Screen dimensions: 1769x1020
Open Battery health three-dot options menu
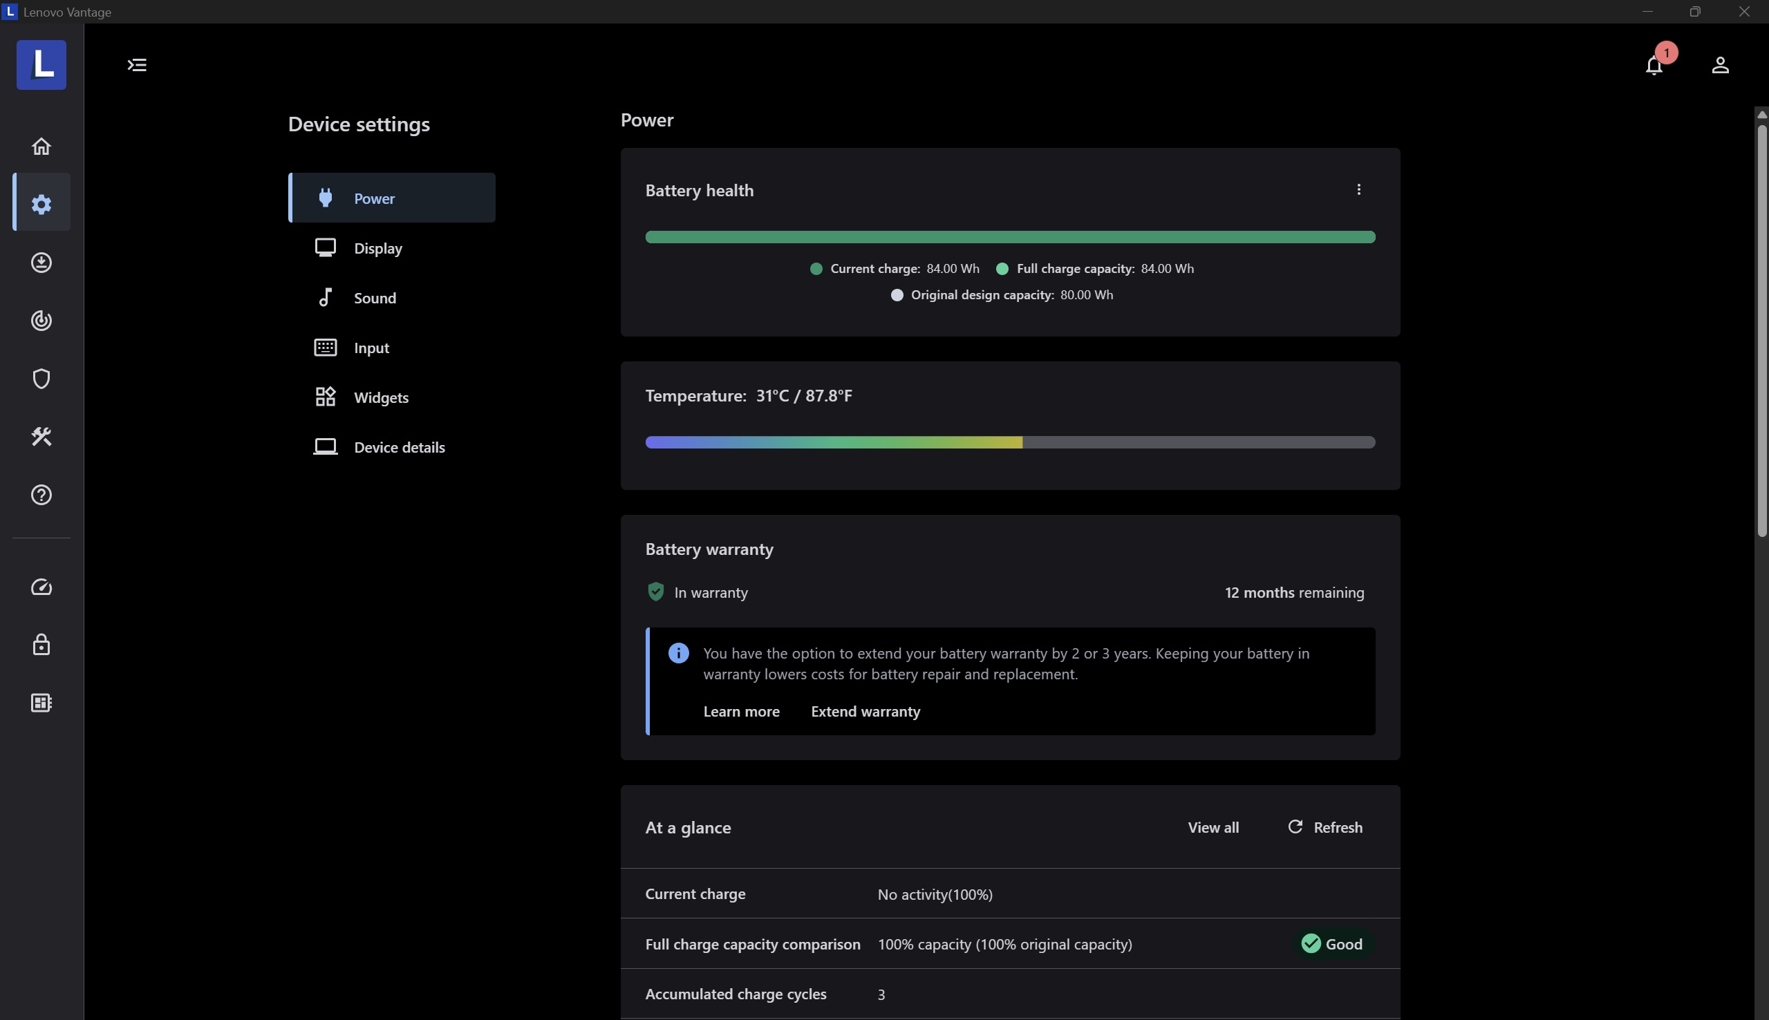click(x=1358, y=190)
